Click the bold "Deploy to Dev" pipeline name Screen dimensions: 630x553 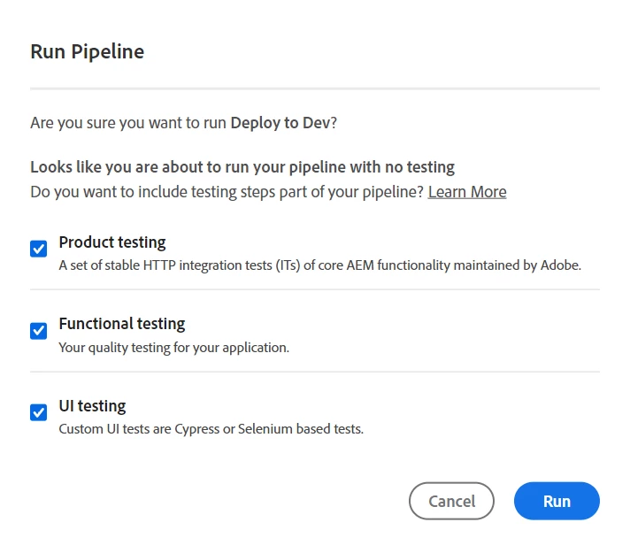coord(280,123)
